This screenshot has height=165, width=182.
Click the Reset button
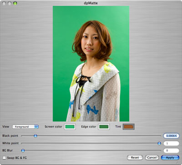[135, 158]
